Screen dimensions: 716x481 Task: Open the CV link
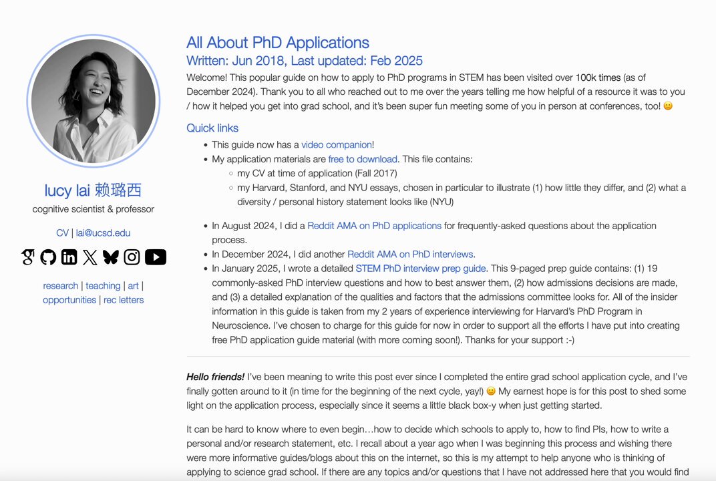62,233
